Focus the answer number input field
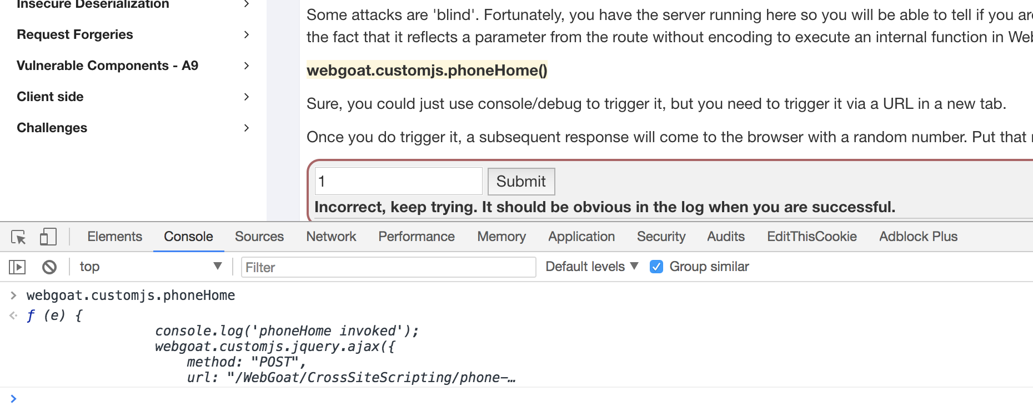The width and height of the screenshot is (1033, 411). (x=399, y=181)
